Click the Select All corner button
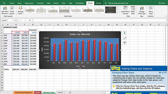 2,24
